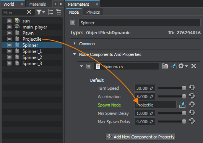Image resolution: width=203 pixels, height=143 pixels.
Task: Click Add New Component or Property button
Action: 140,137
